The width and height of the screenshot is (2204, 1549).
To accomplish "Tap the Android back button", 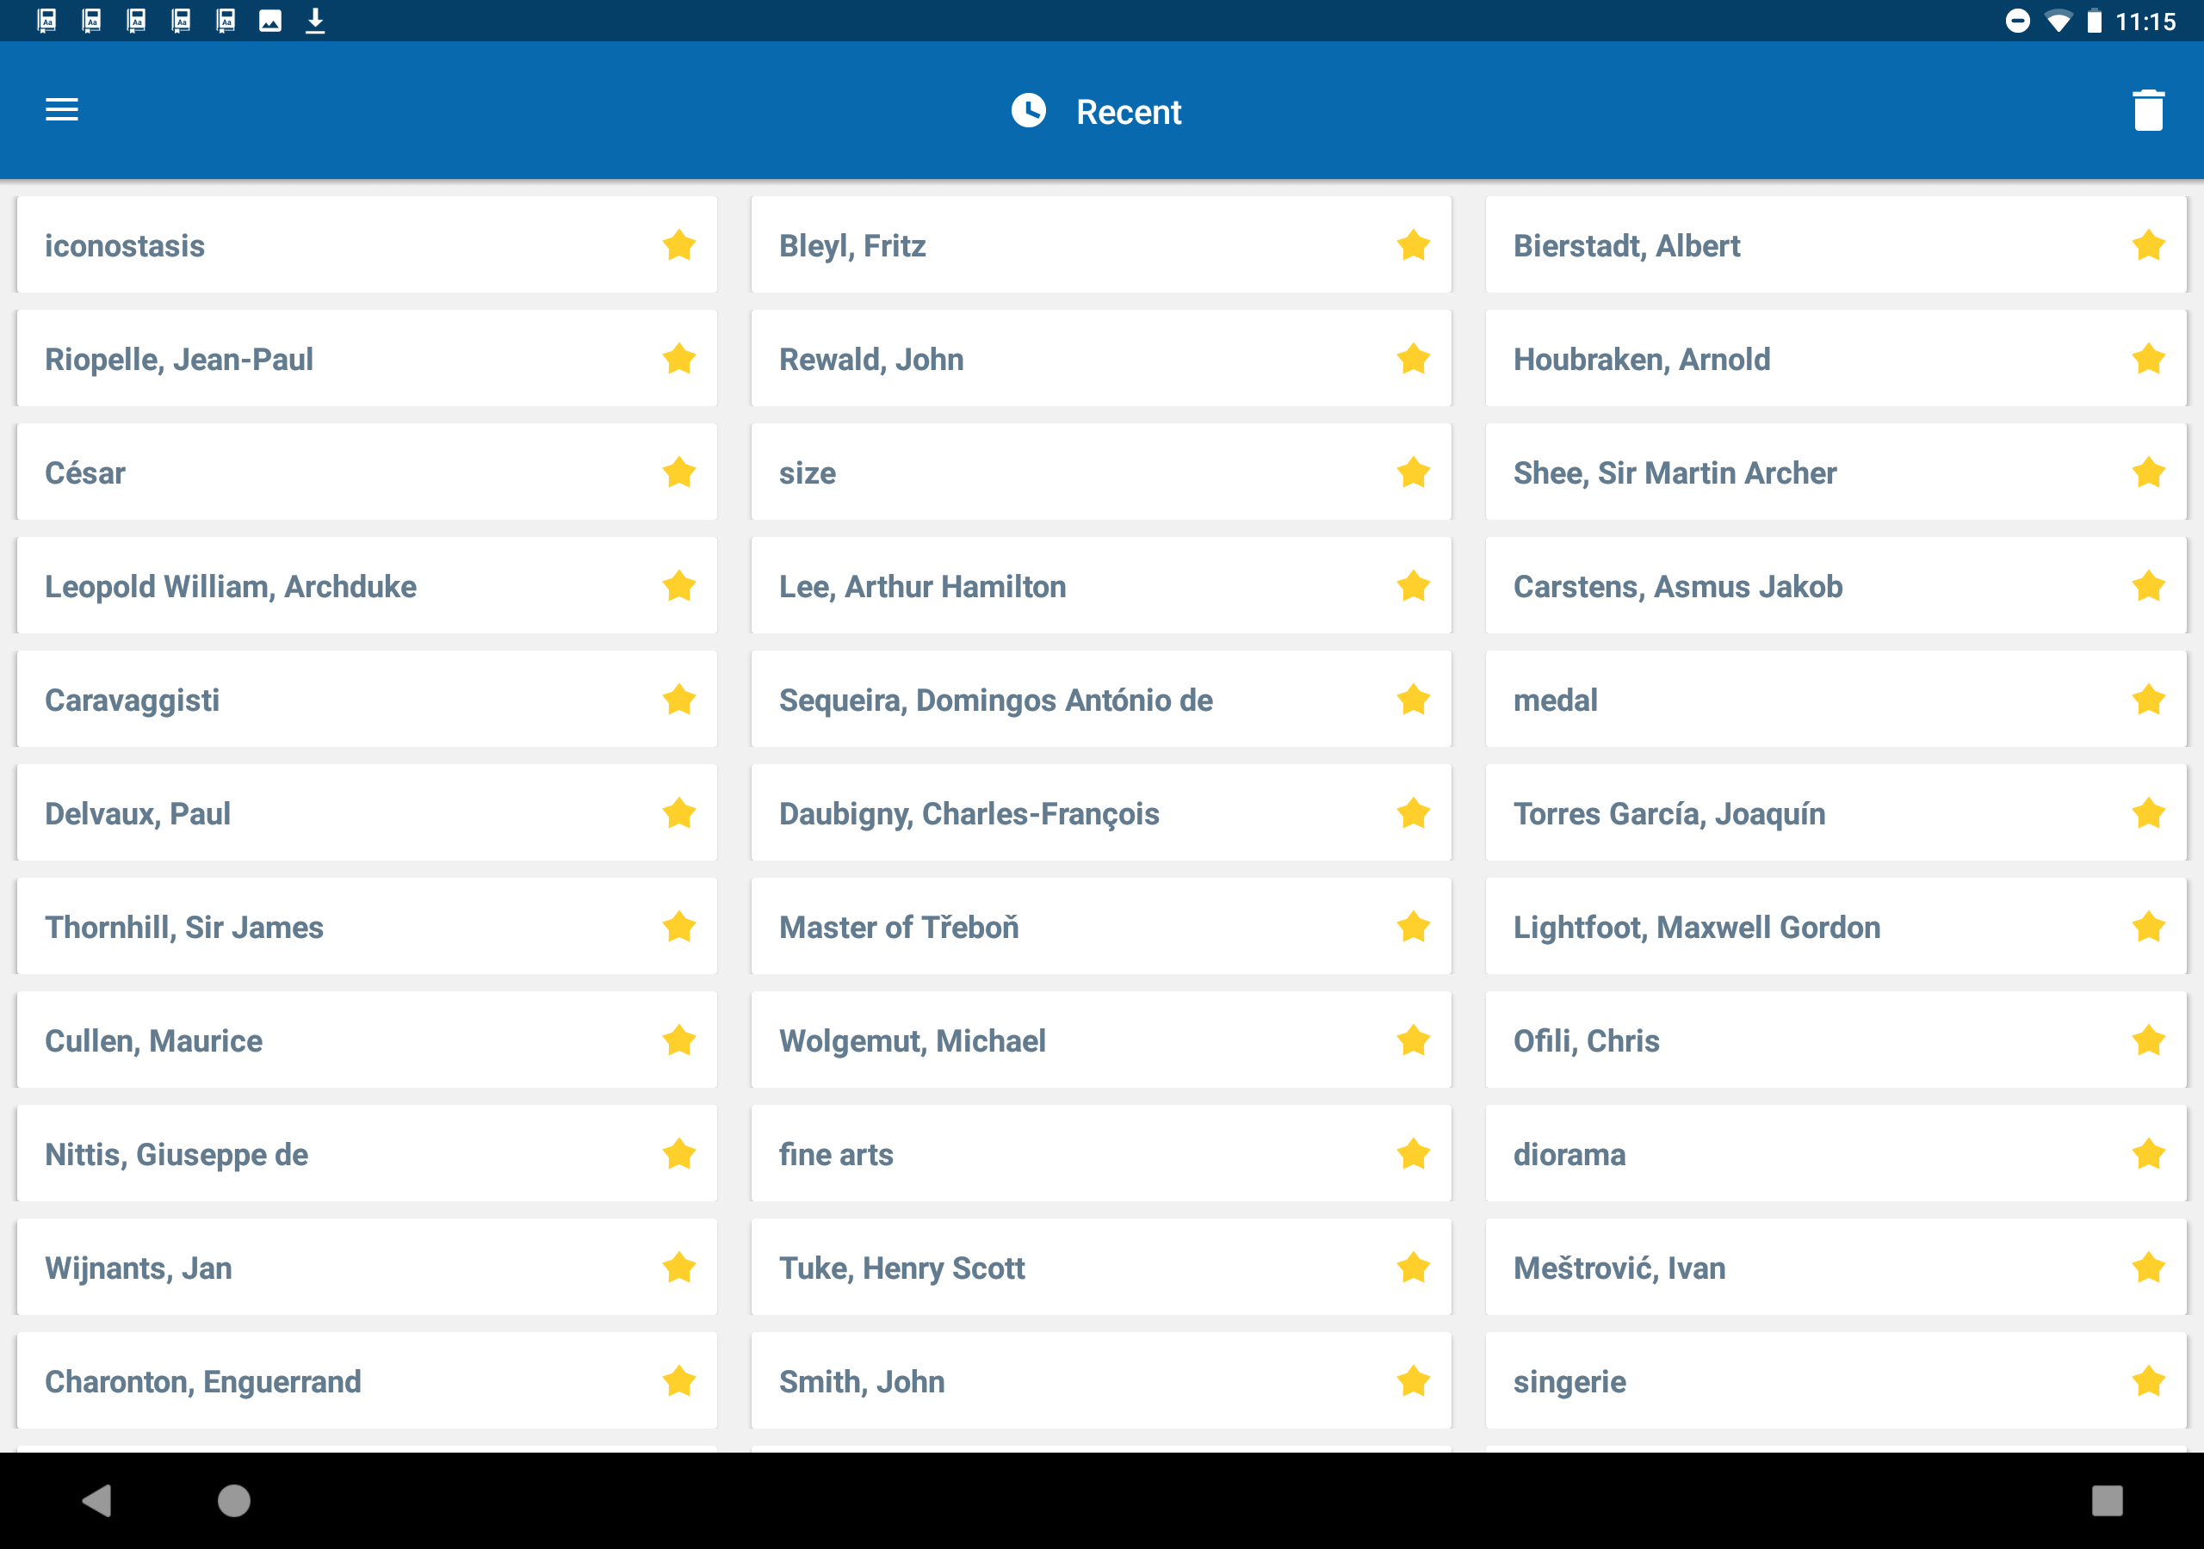I will click(x=97, y=1500).
